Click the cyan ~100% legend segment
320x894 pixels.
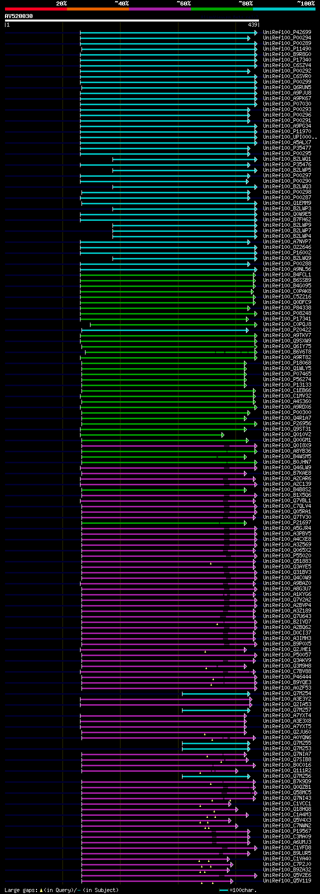pos(284,9)
